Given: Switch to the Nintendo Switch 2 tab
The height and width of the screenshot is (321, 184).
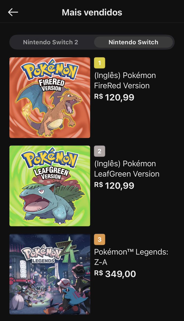Looking at the screenshot, I should coord(51,42).
